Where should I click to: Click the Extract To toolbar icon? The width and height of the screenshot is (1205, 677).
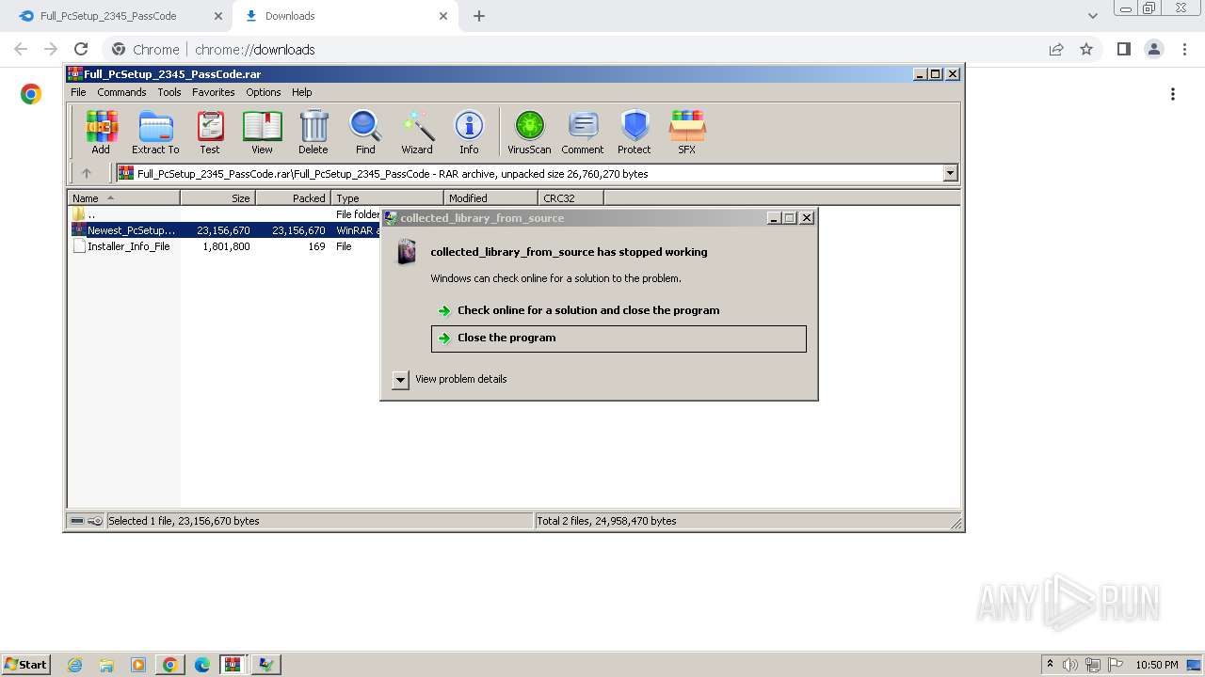(155, 132)
